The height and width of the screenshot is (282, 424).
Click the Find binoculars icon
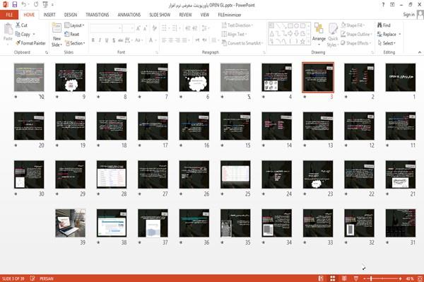(380, 25)
